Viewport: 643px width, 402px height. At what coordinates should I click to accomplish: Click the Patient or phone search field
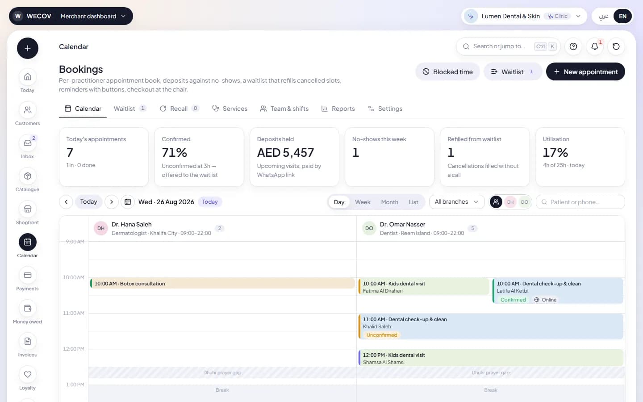coord(580,202)
